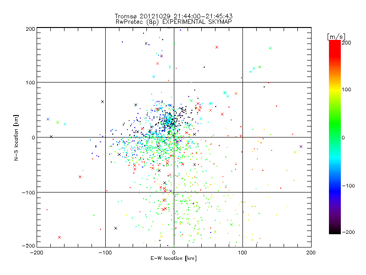Click the green X marker in the upper-right corner
The image size is (366, 275).
click(270, 48)
